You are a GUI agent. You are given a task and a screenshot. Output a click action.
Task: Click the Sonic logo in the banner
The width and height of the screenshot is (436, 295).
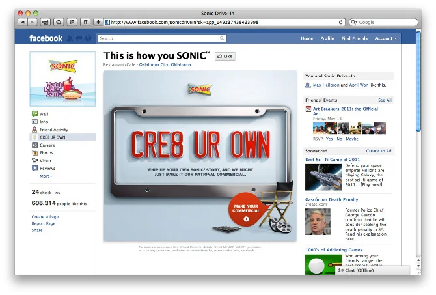[200, 89]
